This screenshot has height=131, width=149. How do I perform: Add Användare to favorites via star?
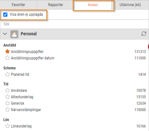7,90
